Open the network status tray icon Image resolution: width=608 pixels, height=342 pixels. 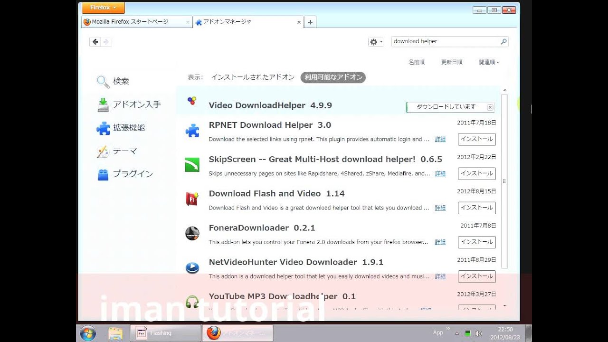pyautogui.click(x=467, y=333)
